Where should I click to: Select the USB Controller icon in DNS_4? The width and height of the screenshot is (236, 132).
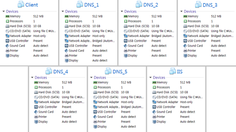click(x=36, y=107)
